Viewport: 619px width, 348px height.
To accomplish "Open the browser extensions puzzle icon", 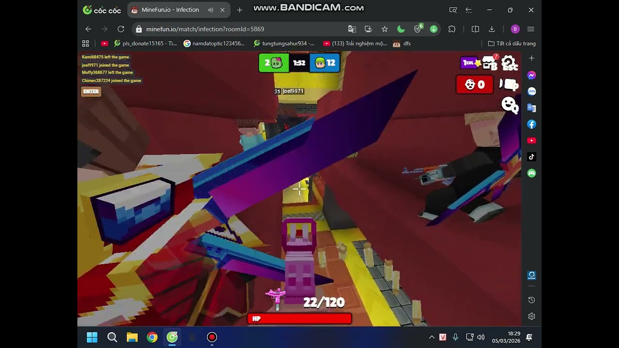I will [452, 29].
